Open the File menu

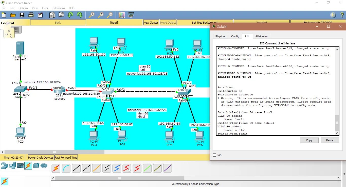pos(4,8)
